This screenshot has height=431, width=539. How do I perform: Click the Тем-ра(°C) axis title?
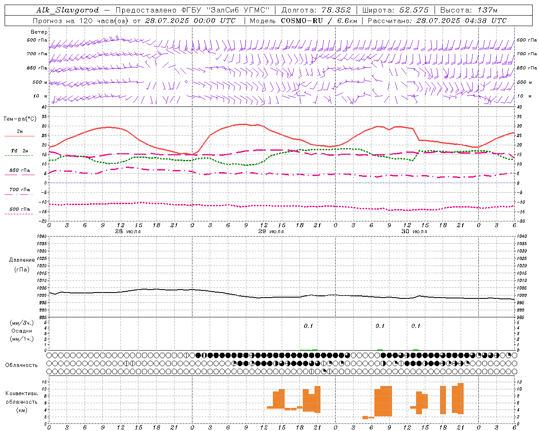(20, 119)
